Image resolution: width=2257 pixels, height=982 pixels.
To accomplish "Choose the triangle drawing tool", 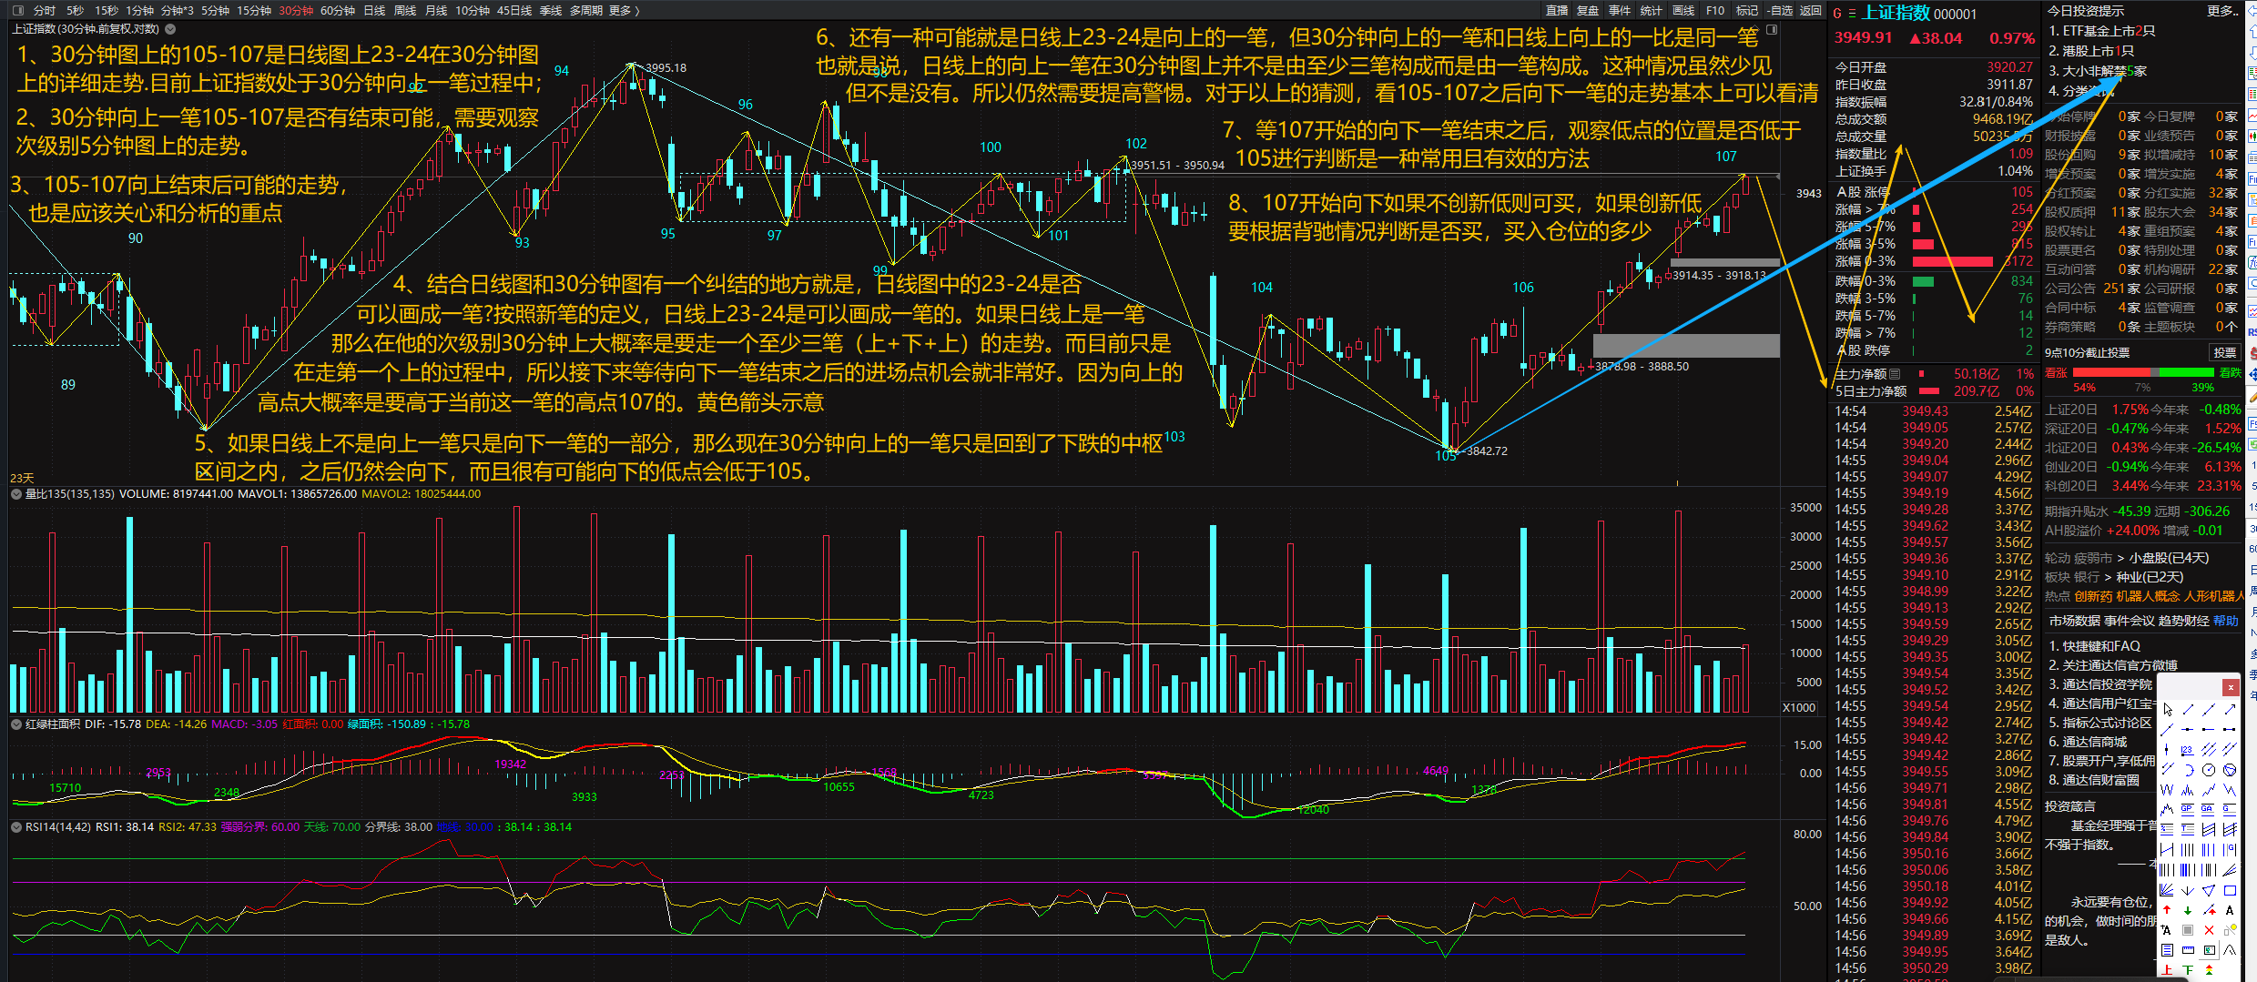I will (2209, 890).
